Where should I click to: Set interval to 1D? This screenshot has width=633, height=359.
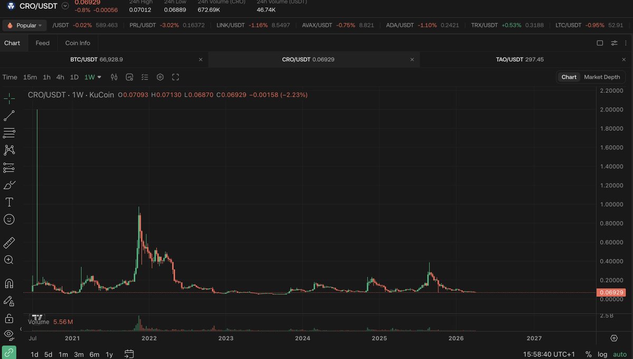[74, 77]
